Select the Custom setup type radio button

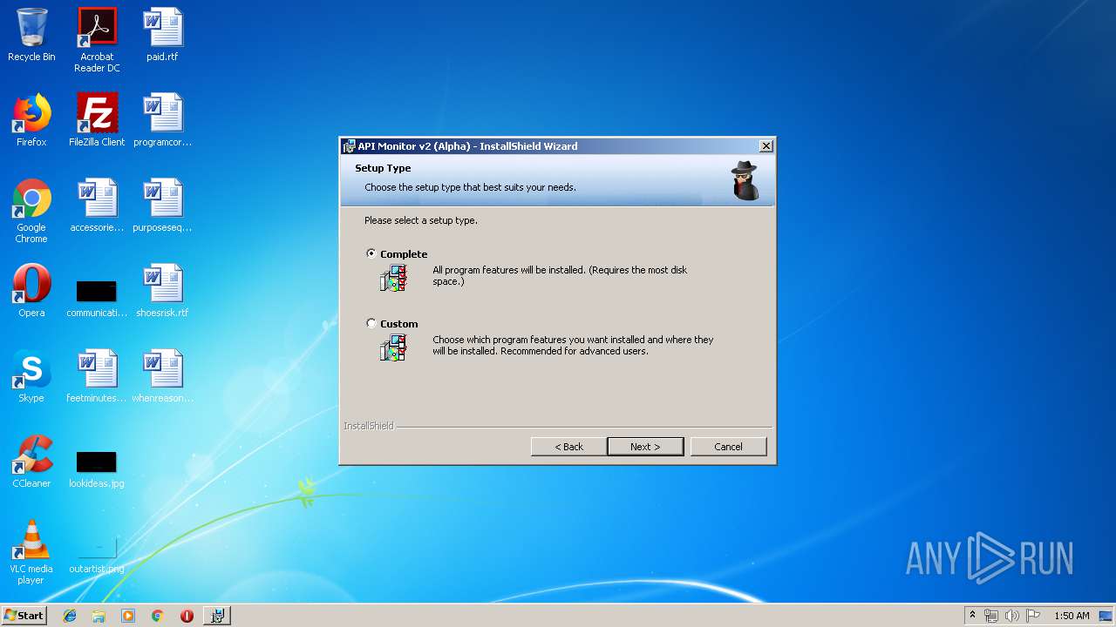pos(371,323)
